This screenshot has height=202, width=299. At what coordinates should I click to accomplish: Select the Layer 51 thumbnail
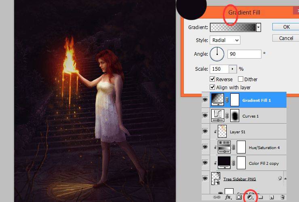(222, 131)
